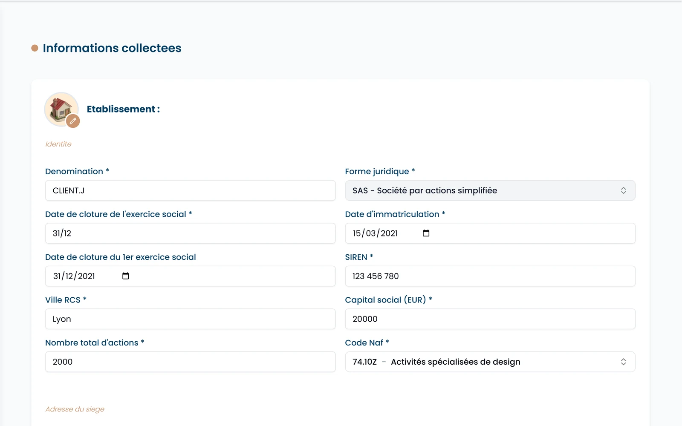Click the Nombre total d'actions field
This screenshot has width=682, height=426.
pyautogui.click(x=190, y=362)
